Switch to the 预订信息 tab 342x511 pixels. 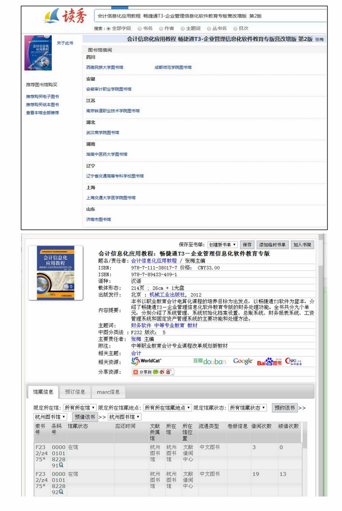[75, 392]
